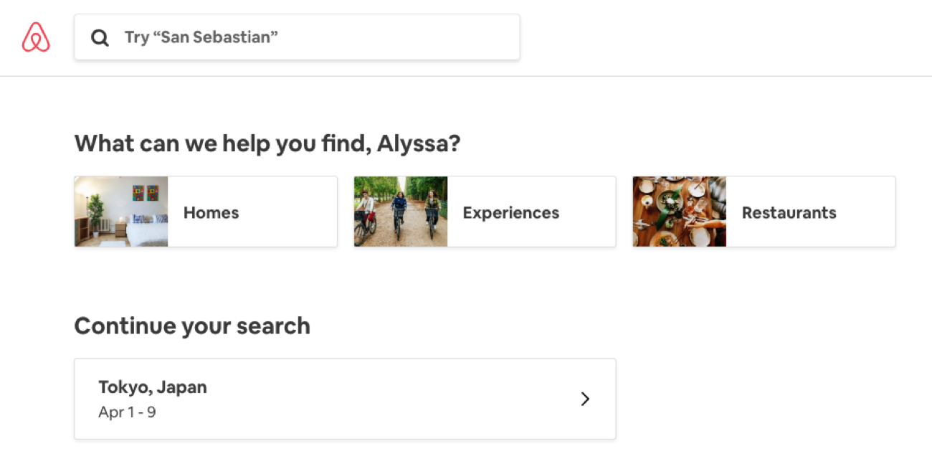Select the cyclists photo on Experiences card
932x474 pixels.
point(401,212)
